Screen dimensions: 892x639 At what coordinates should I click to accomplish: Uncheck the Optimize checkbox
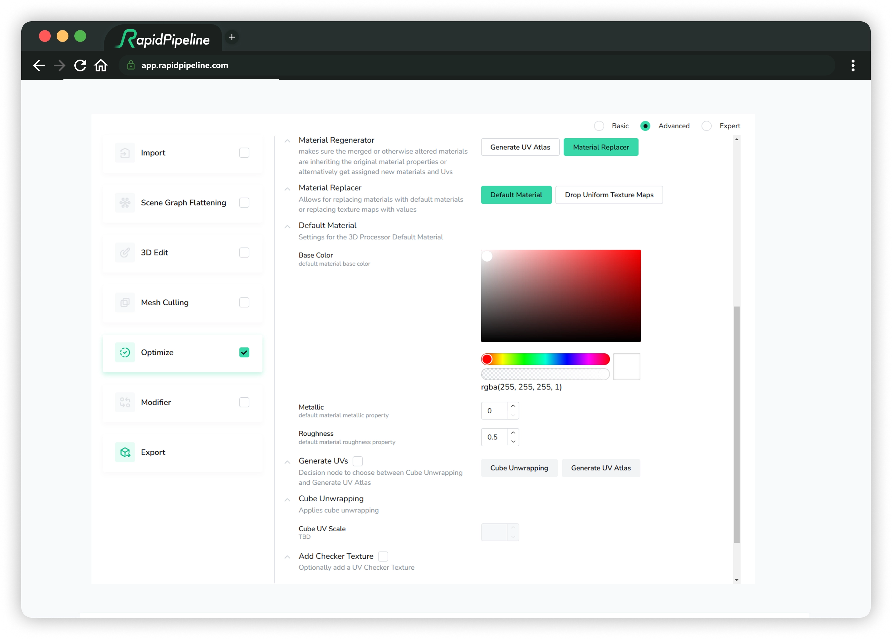point(244,353)
